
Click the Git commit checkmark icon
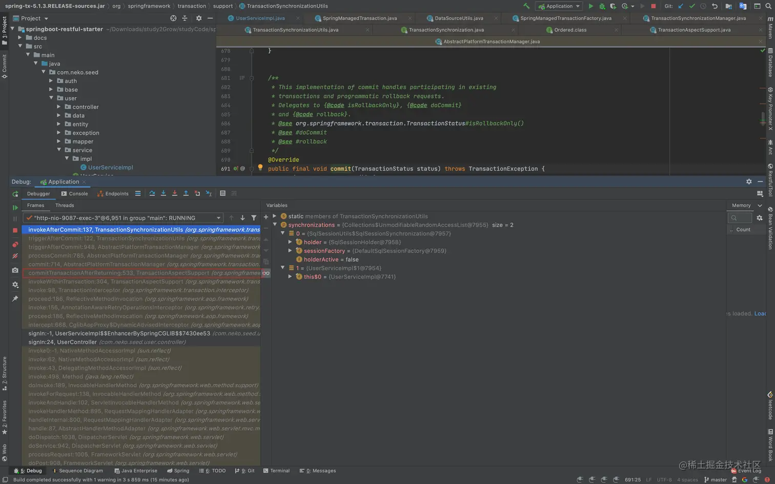pyautogui.click(x=692, y=6)
